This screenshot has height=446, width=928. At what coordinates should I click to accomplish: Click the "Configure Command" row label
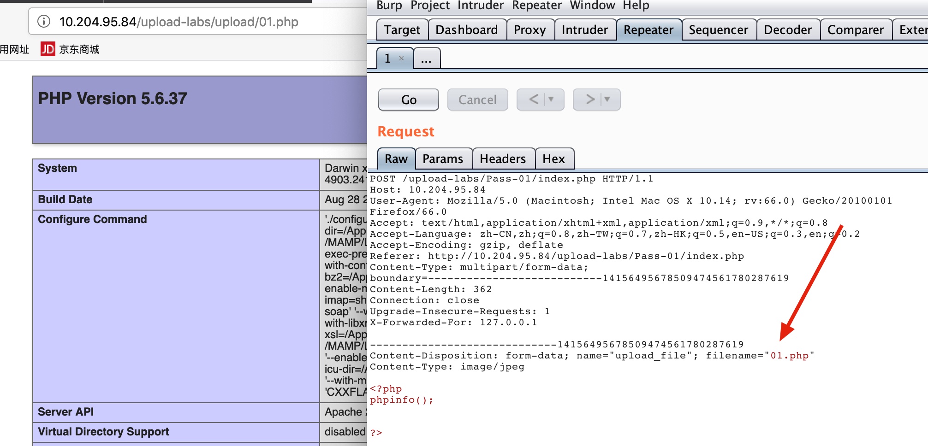pos(92,219)
